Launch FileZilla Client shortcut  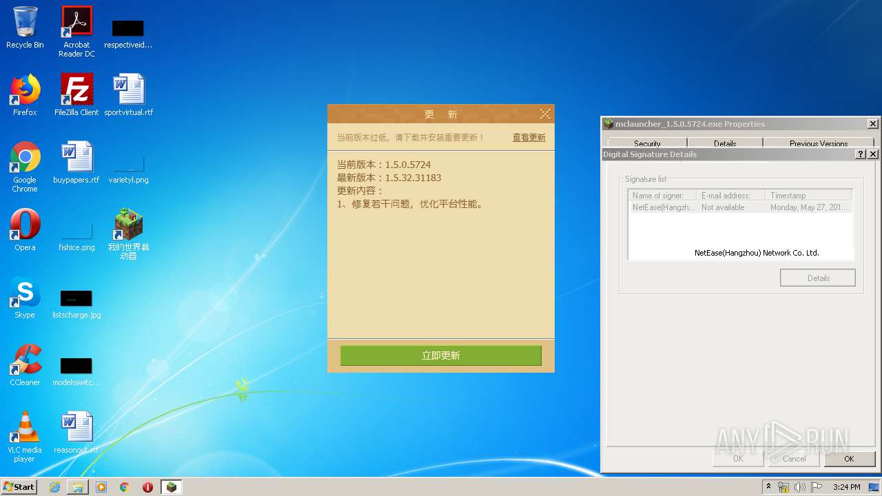point(76,95)
